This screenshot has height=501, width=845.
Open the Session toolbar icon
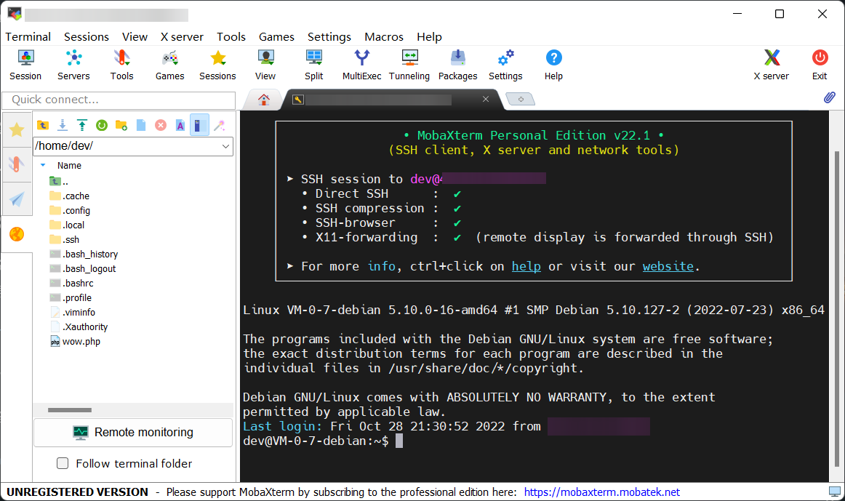[x=25, y=65]
